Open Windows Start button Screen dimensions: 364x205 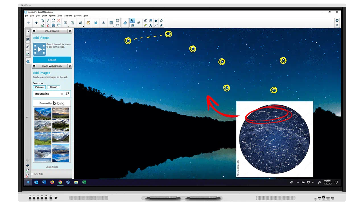point(28,182)
